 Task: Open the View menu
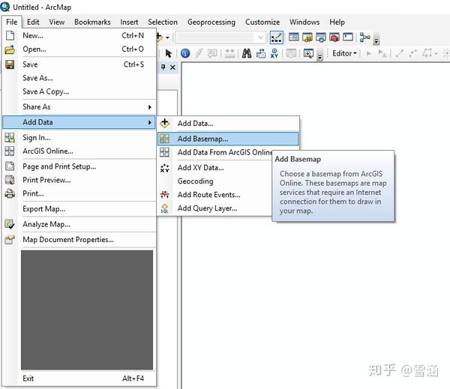coord(56,22)
